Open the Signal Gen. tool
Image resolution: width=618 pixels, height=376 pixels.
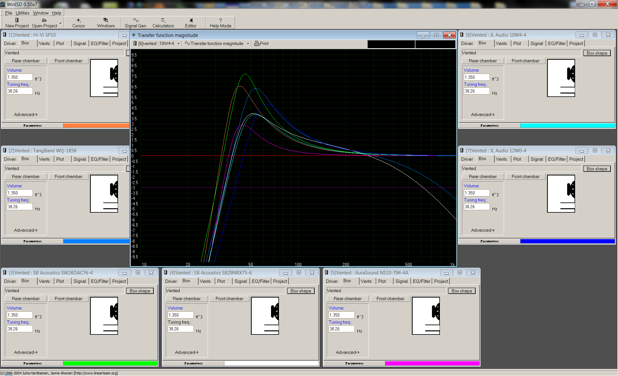[136, 22]
